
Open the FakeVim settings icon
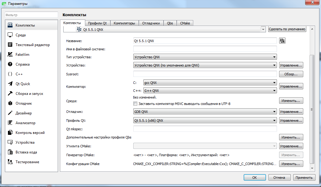click(x=10, y=55)
